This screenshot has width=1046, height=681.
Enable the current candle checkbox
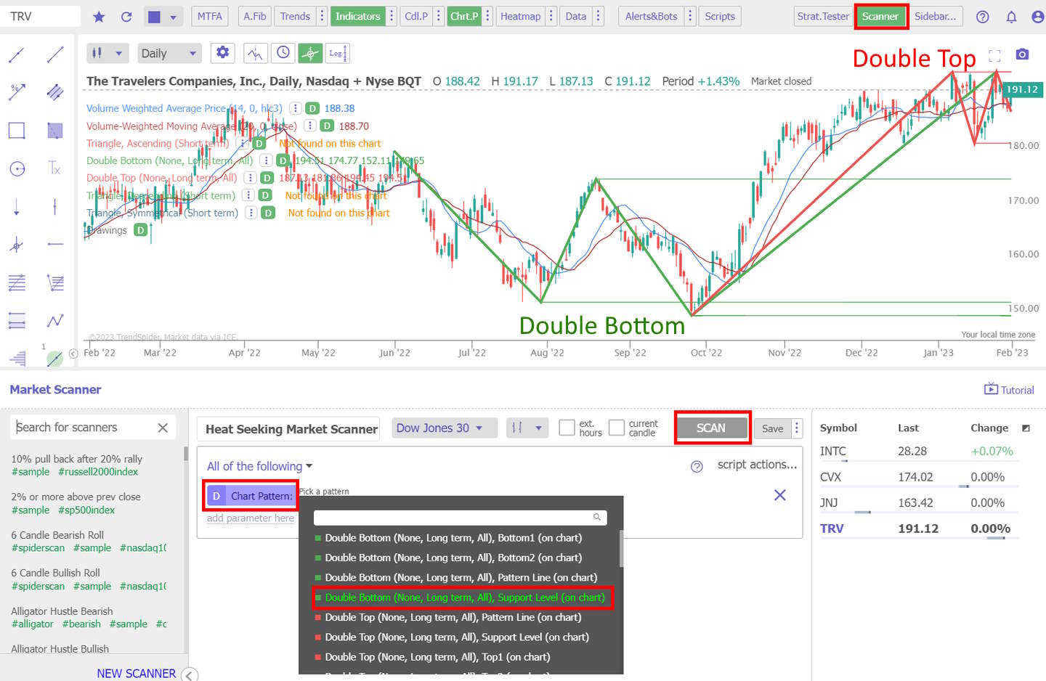click(615, 428)
